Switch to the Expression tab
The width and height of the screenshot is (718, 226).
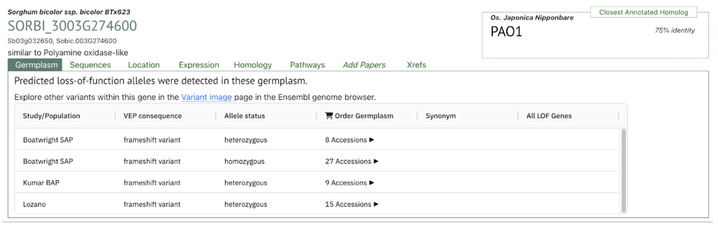pyautogui.click(x=199, y=65)
